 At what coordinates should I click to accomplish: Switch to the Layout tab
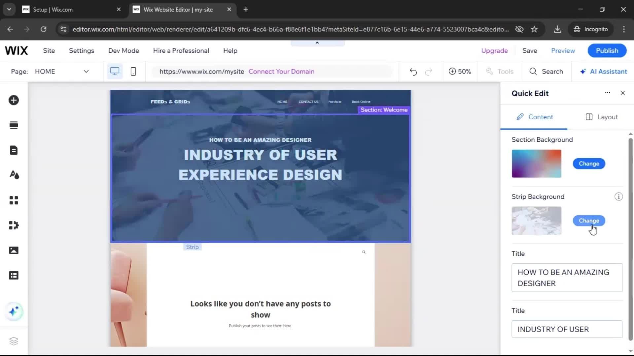(x=601, y=117)
